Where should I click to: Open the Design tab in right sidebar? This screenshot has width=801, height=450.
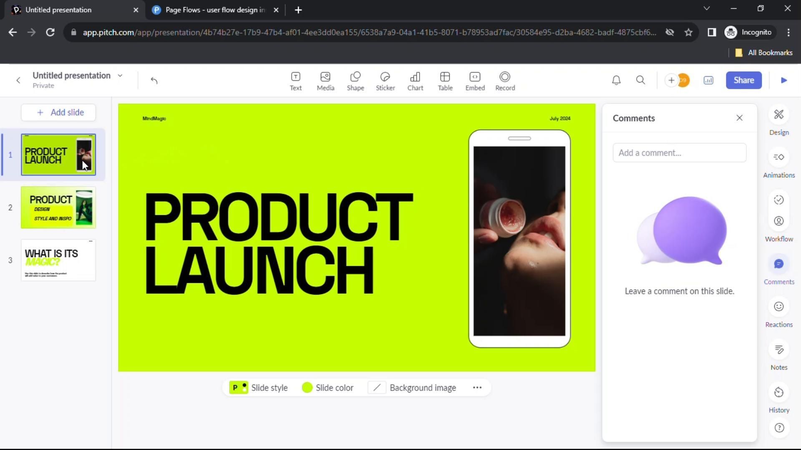778,120
